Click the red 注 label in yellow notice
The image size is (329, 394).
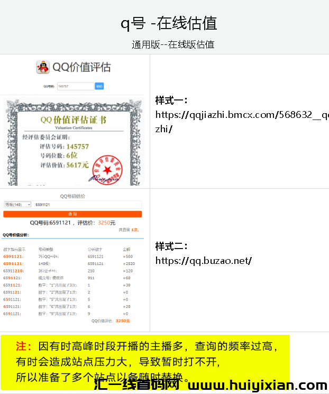pos(24,346)
